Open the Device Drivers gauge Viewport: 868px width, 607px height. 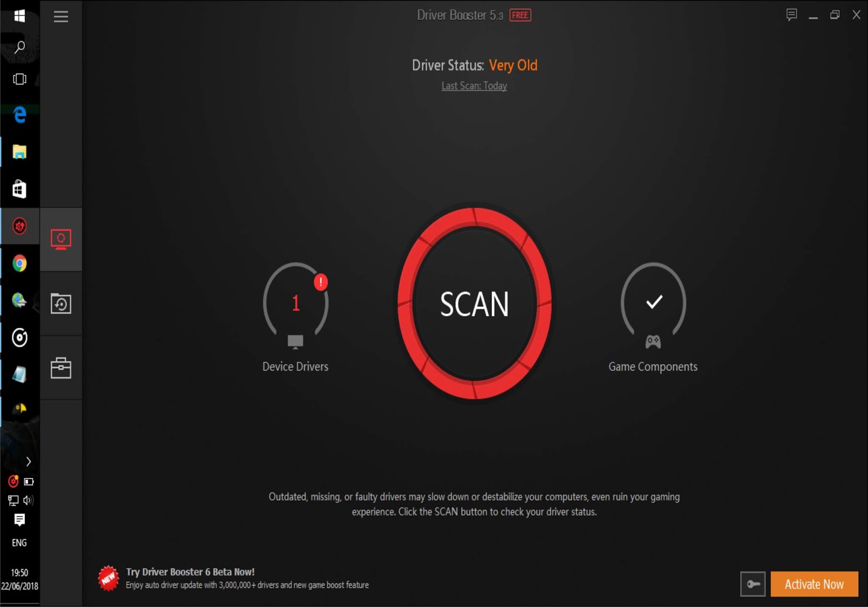296,318
